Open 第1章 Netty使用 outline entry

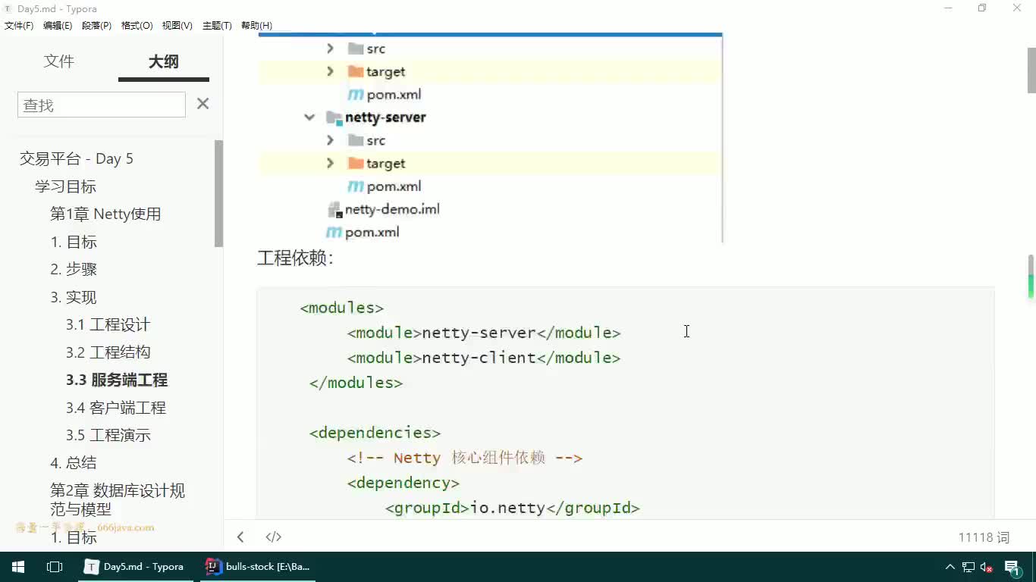tap(105, 214)
